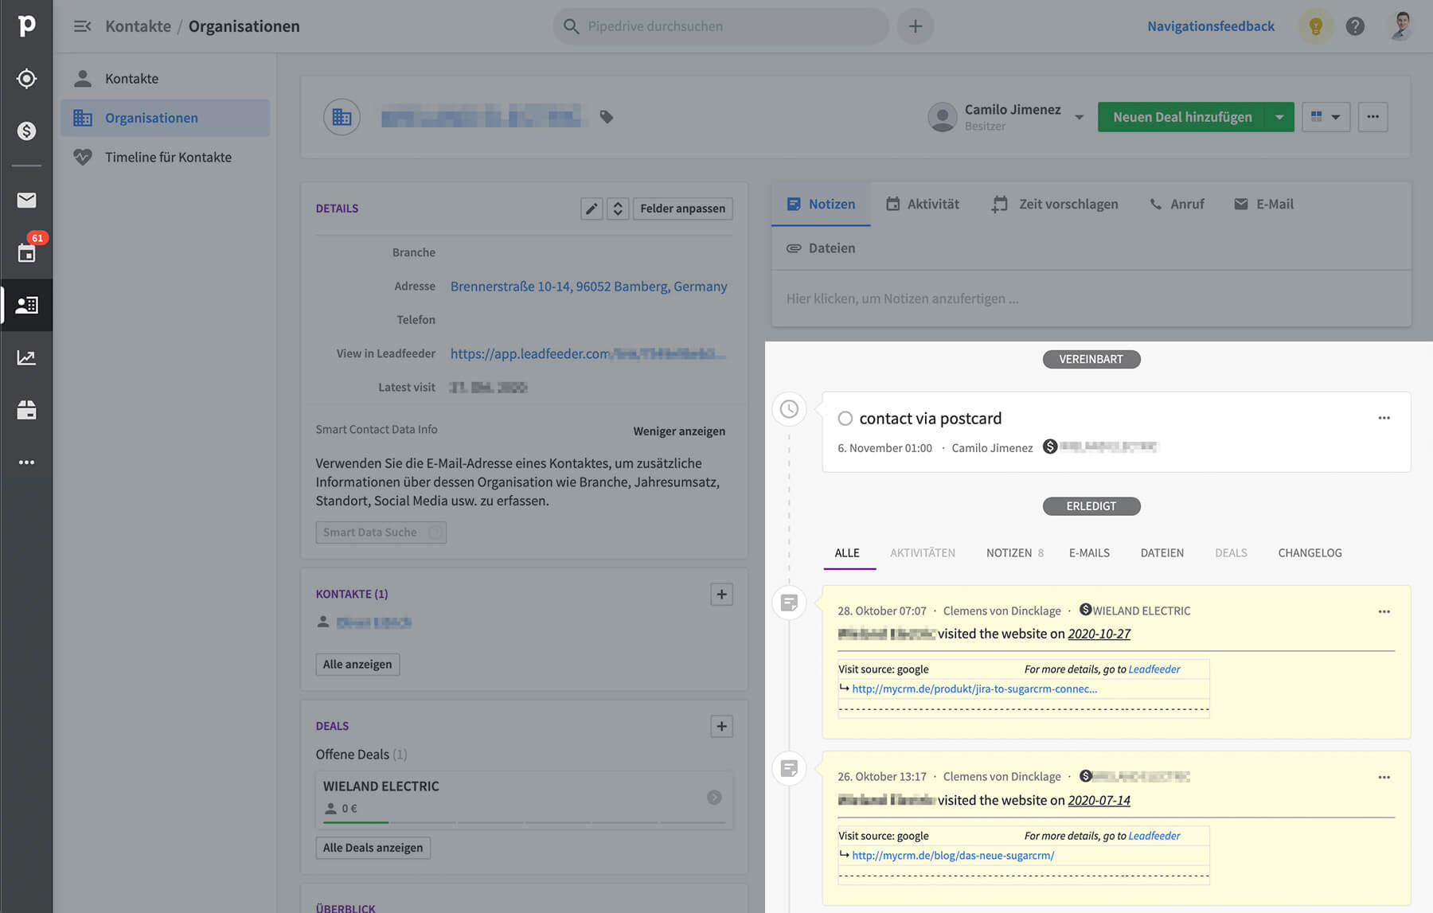1433x913 pixels.
Task: Expand the owner Camilo Jimenez dropdown
Action: point(1079,117)
